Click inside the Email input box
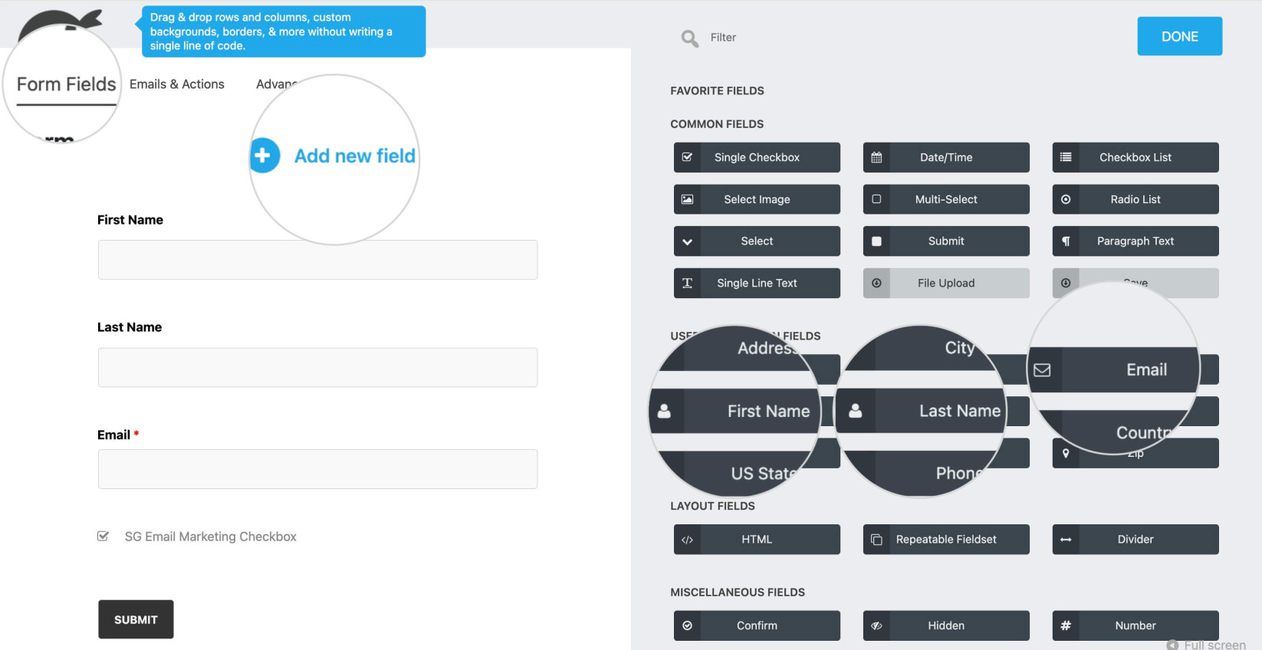1262x650 pixels. (317, 469)
